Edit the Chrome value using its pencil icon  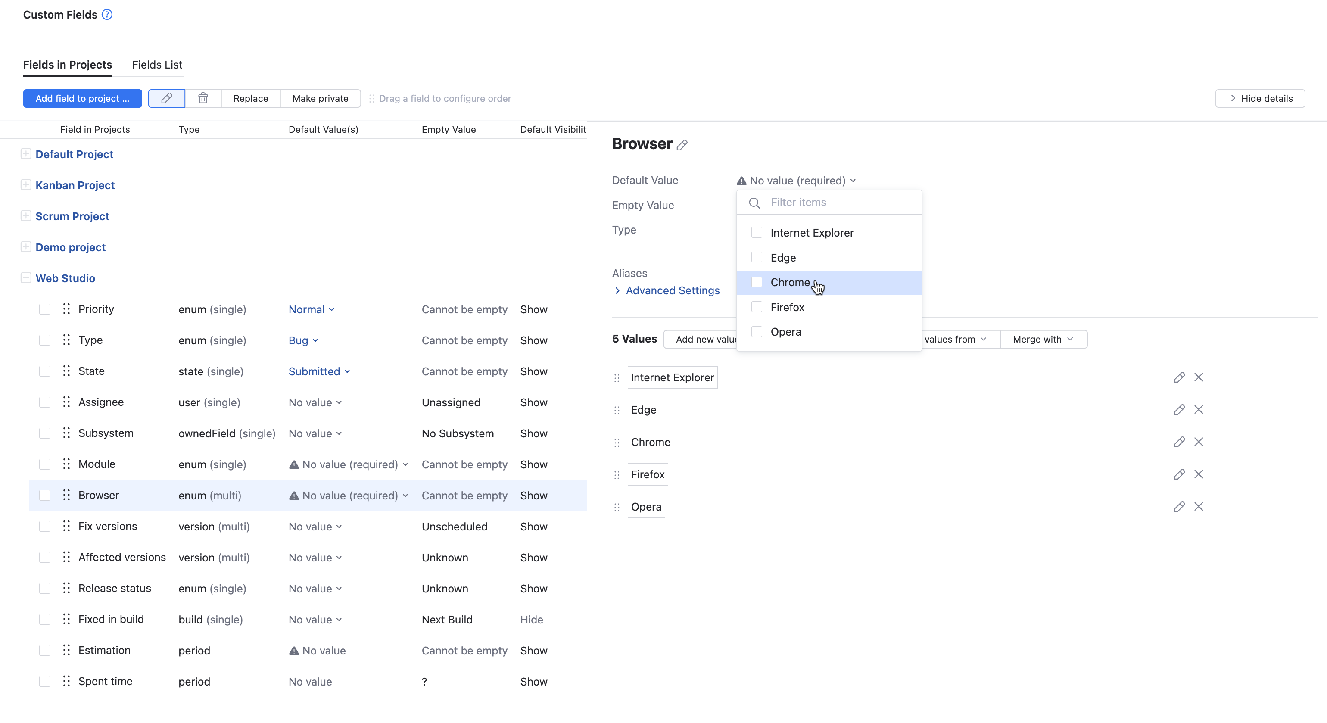point(1180,442)
